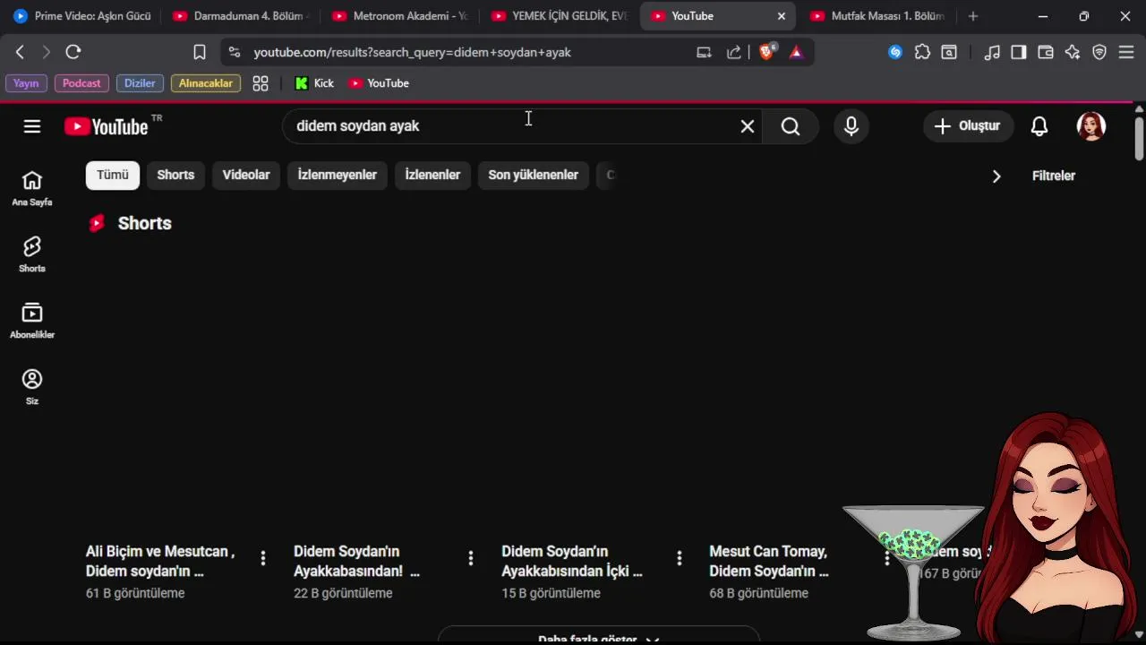Go back with browser back arrow
This screenshot has width=1146, height=645.
click(20, 52)
